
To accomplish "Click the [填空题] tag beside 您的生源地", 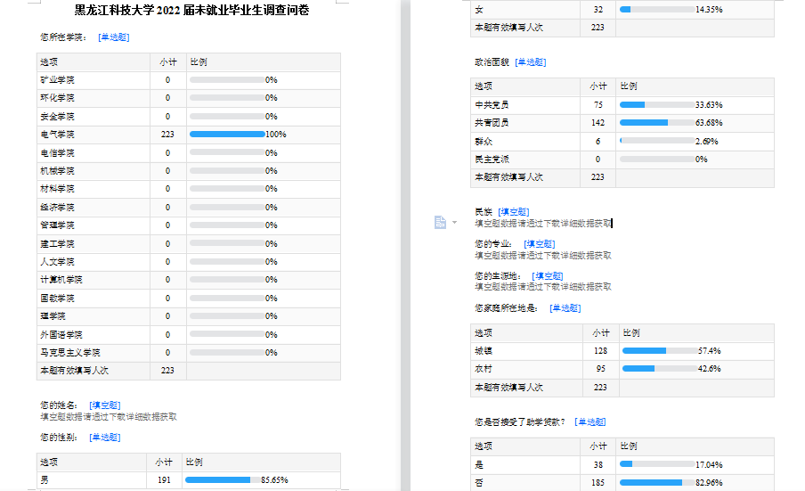I will (547, 276).
